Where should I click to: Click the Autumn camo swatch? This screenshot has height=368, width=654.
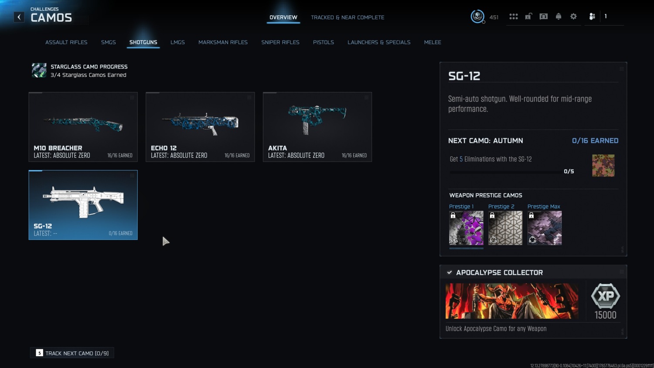[x=603, y=165]
